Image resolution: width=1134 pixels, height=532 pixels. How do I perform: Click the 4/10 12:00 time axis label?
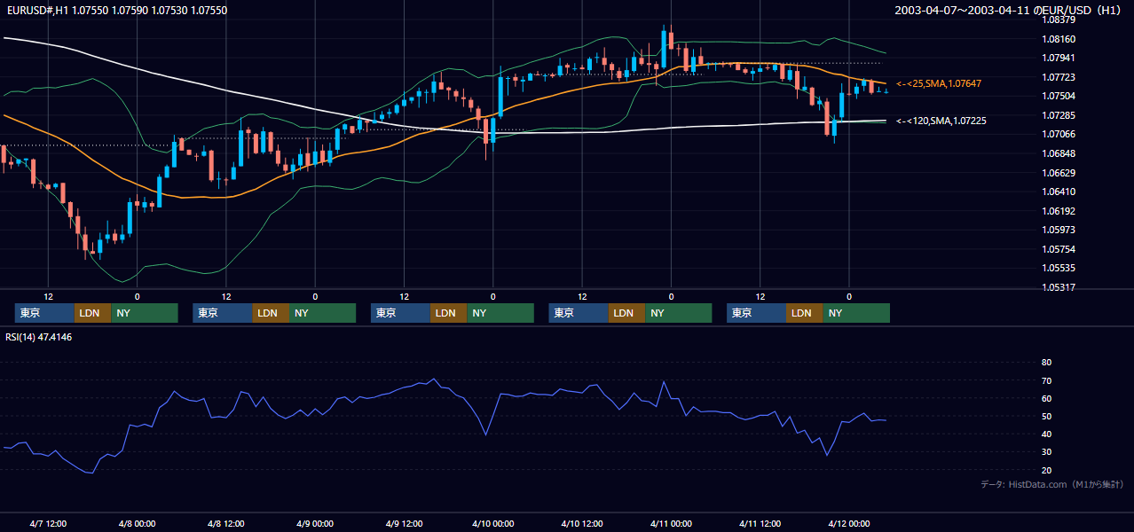[582, 524]
